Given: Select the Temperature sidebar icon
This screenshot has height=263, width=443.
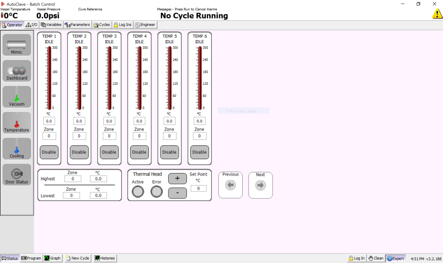Looking at the screenshot, I should pos(17,123).
